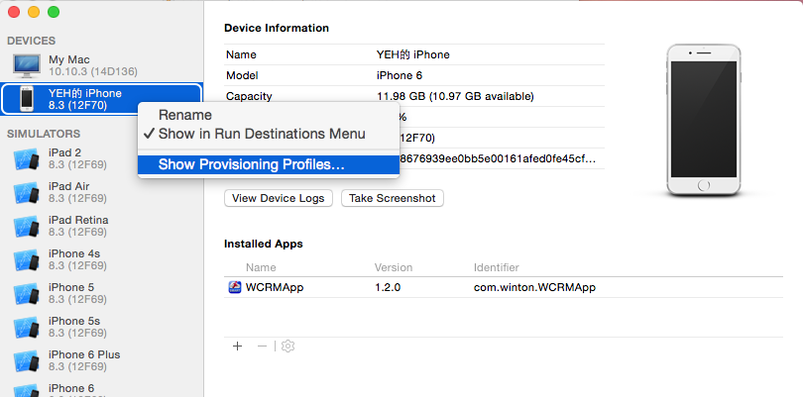The image size is (803, 397).
Task: Click the model value iPhone 6
Action: tap(400, 75)
